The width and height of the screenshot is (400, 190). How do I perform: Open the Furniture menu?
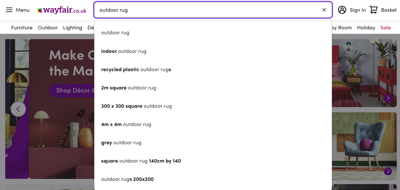click(22, 28)
